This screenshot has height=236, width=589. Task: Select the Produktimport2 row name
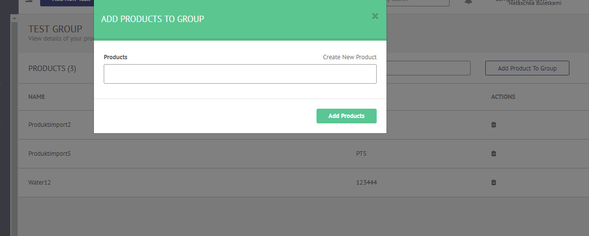pos(50,124)
